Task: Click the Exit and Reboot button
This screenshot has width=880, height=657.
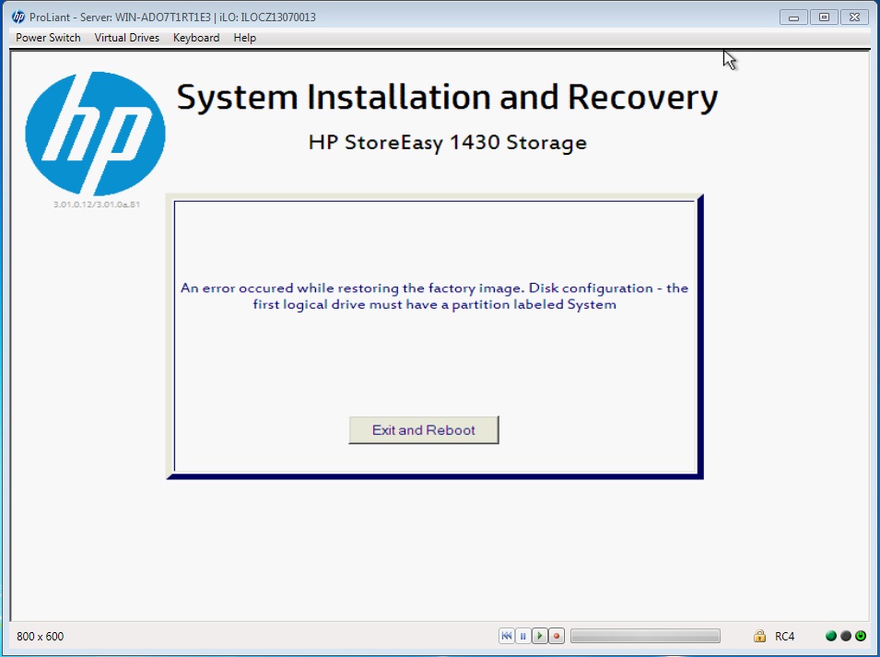Action: tap(424, 429)
